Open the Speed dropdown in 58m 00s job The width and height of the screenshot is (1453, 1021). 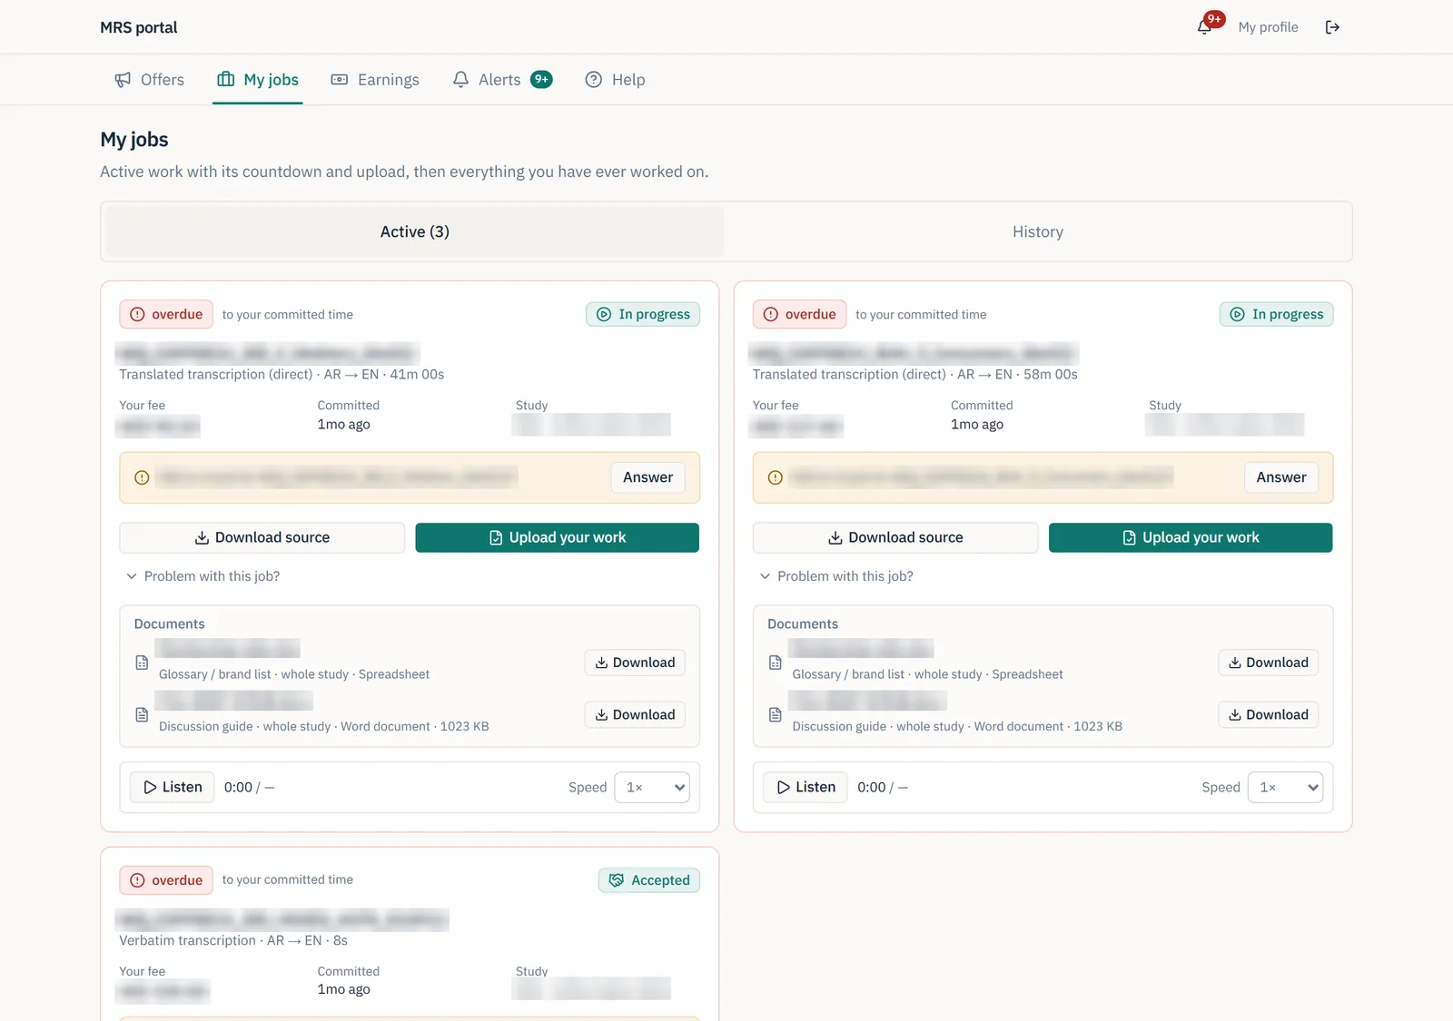(x=1285, y=788)
